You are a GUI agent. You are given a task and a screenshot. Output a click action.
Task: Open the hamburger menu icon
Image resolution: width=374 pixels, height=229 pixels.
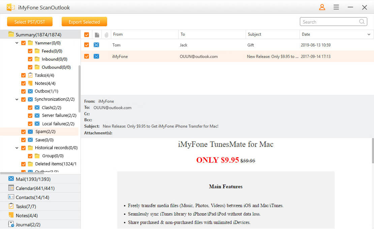point(336,7)
